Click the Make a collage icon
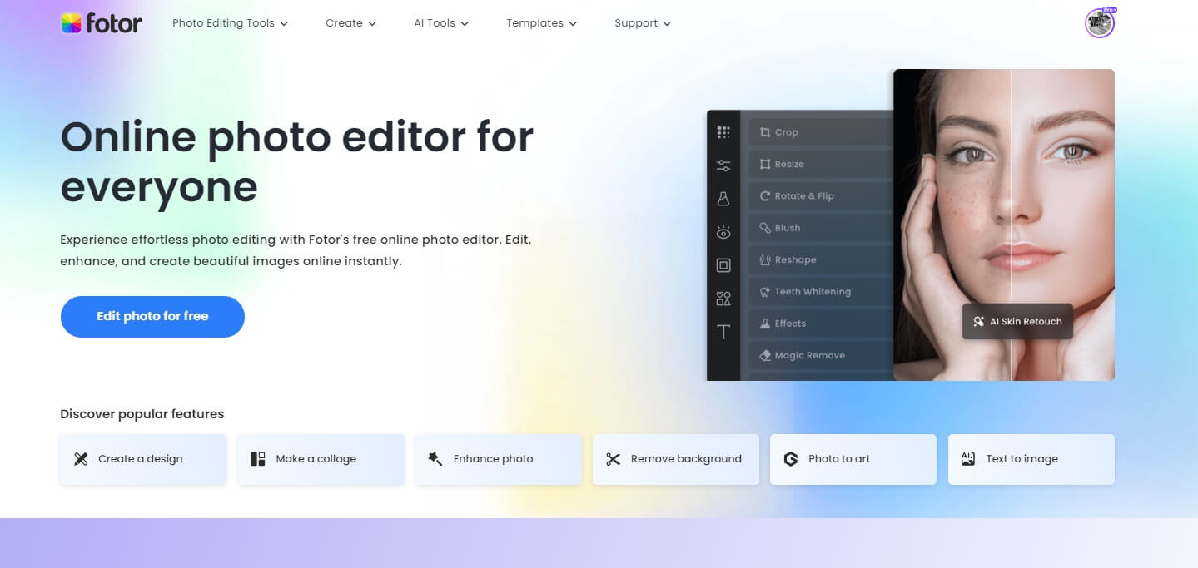The height and width of the screenshot is (568, 1198). [x=258, y=459]
